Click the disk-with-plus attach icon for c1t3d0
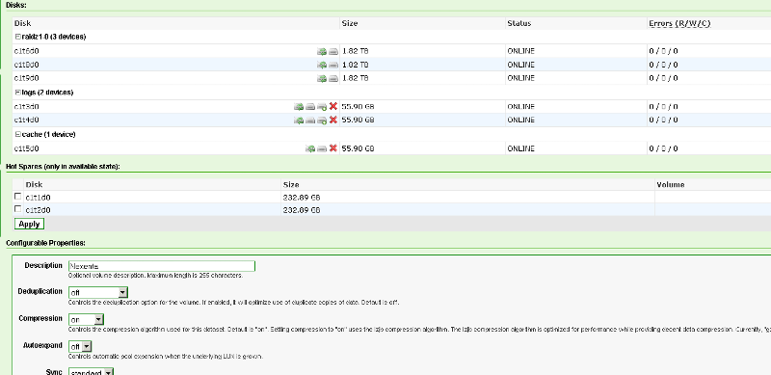 (x=322, y=106)
